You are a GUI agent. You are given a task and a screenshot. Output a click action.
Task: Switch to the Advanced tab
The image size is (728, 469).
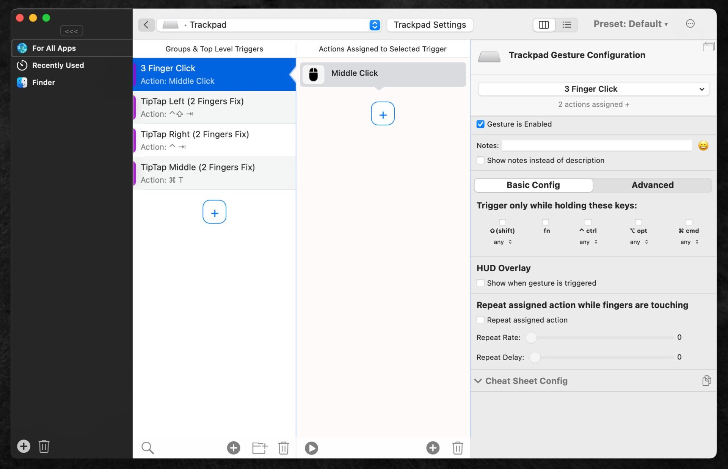[652, 185]
